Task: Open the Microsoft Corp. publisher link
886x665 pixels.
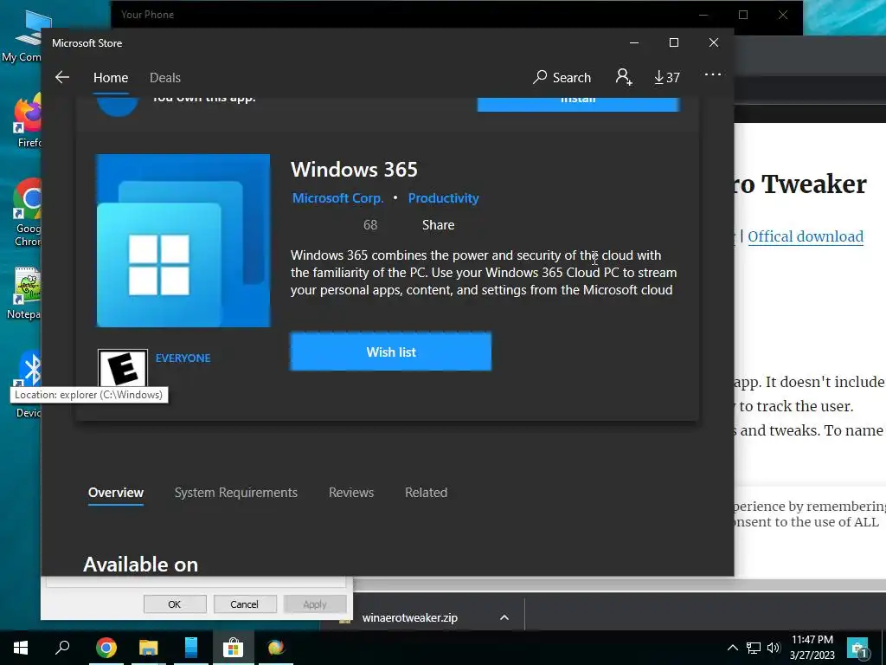Action: click(x=338, y=198)
